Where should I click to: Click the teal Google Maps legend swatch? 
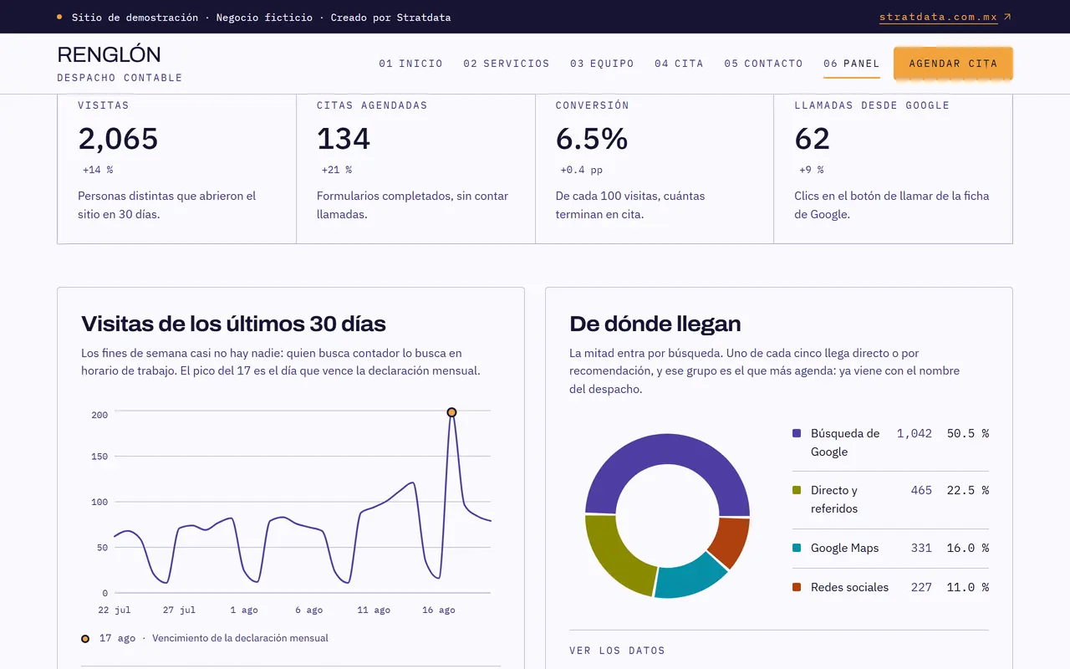797,548
